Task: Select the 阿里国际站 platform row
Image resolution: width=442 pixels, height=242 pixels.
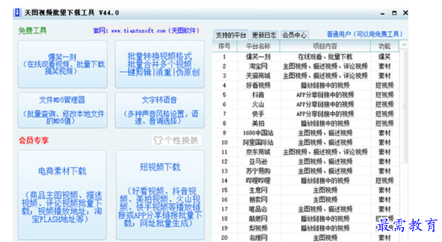Action: (x=306, y=143)
